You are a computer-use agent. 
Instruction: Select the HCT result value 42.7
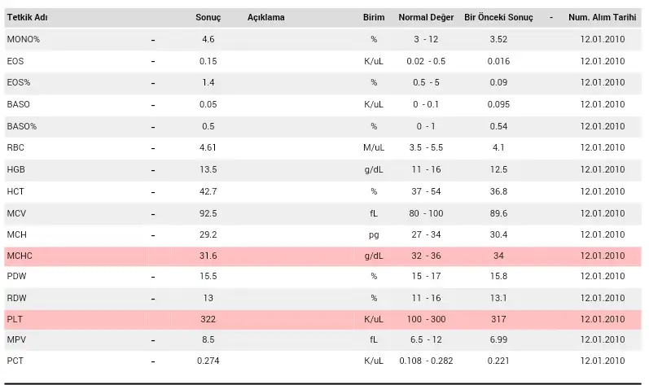point(208,191)
